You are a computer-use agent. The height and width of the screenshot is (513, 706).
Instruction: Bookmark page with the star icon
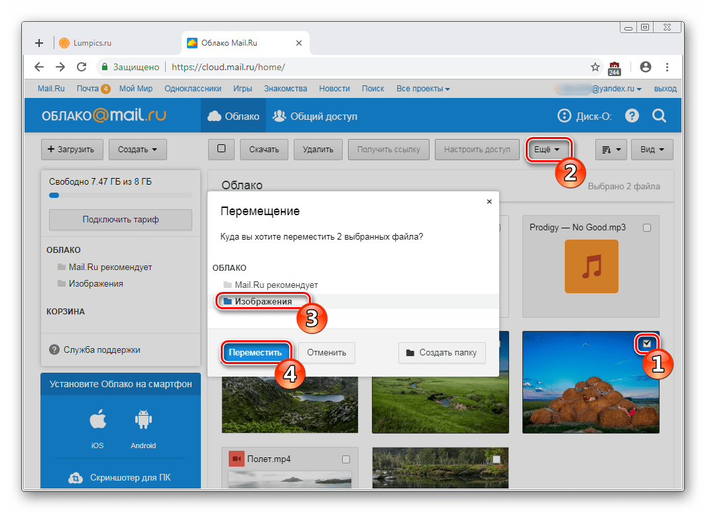tap(595, 67)
